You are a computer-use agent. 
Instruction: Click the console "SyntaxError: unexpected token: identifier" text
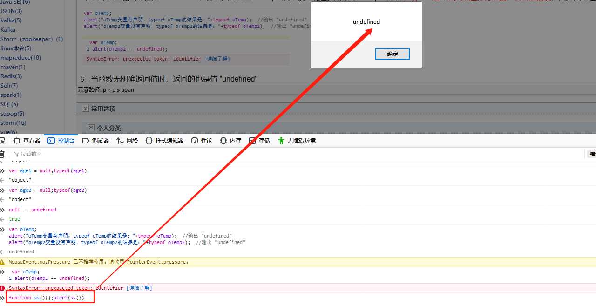pyautogui.click(x=66, y=288)
